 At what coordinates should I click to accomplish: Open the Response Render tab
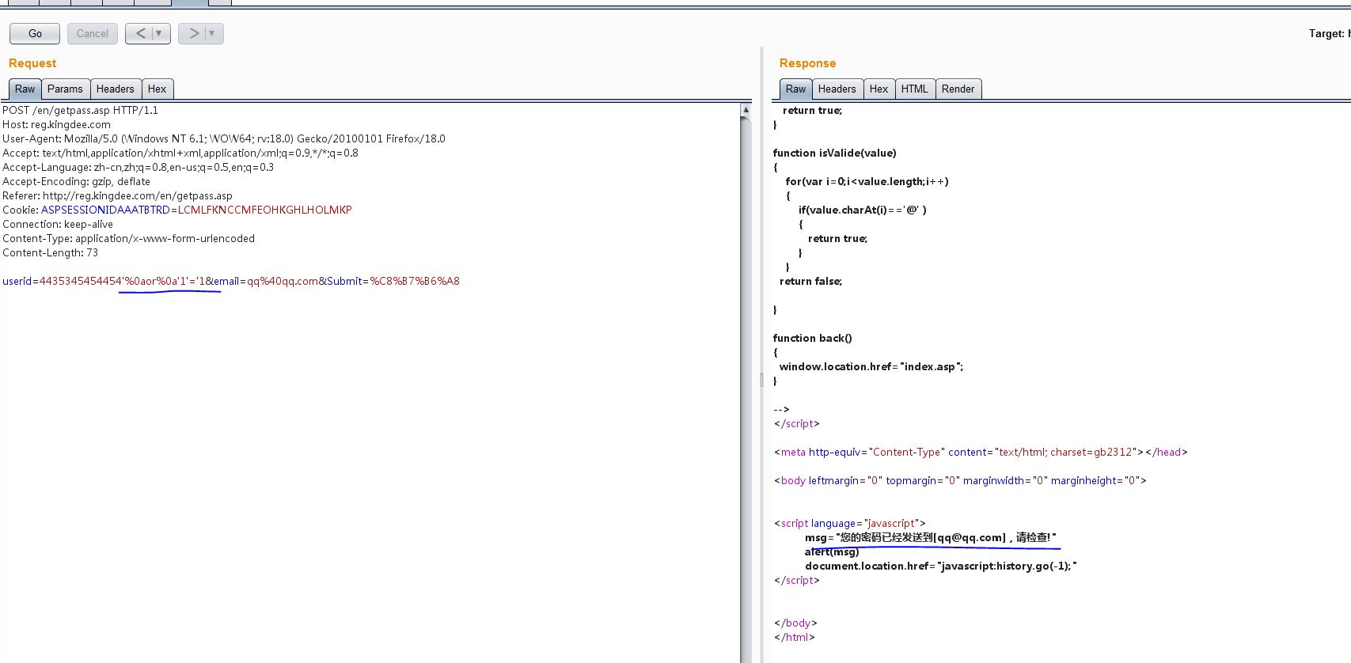[958, 89]
